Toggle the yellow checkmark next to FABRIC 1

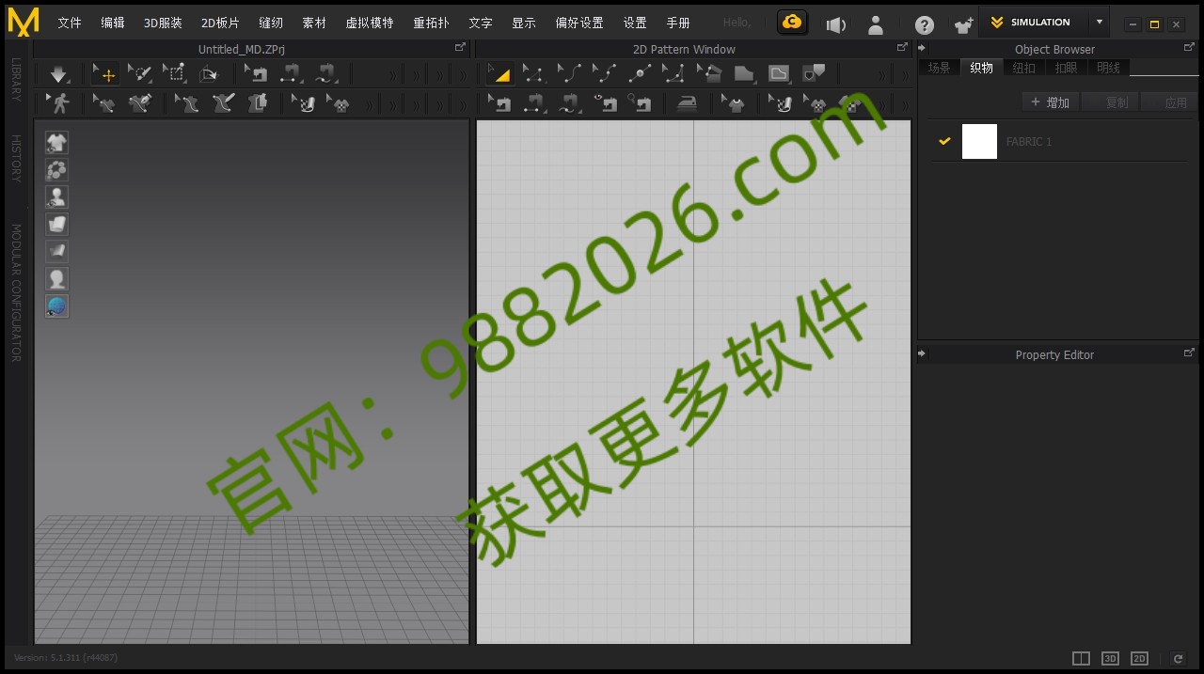944,141
